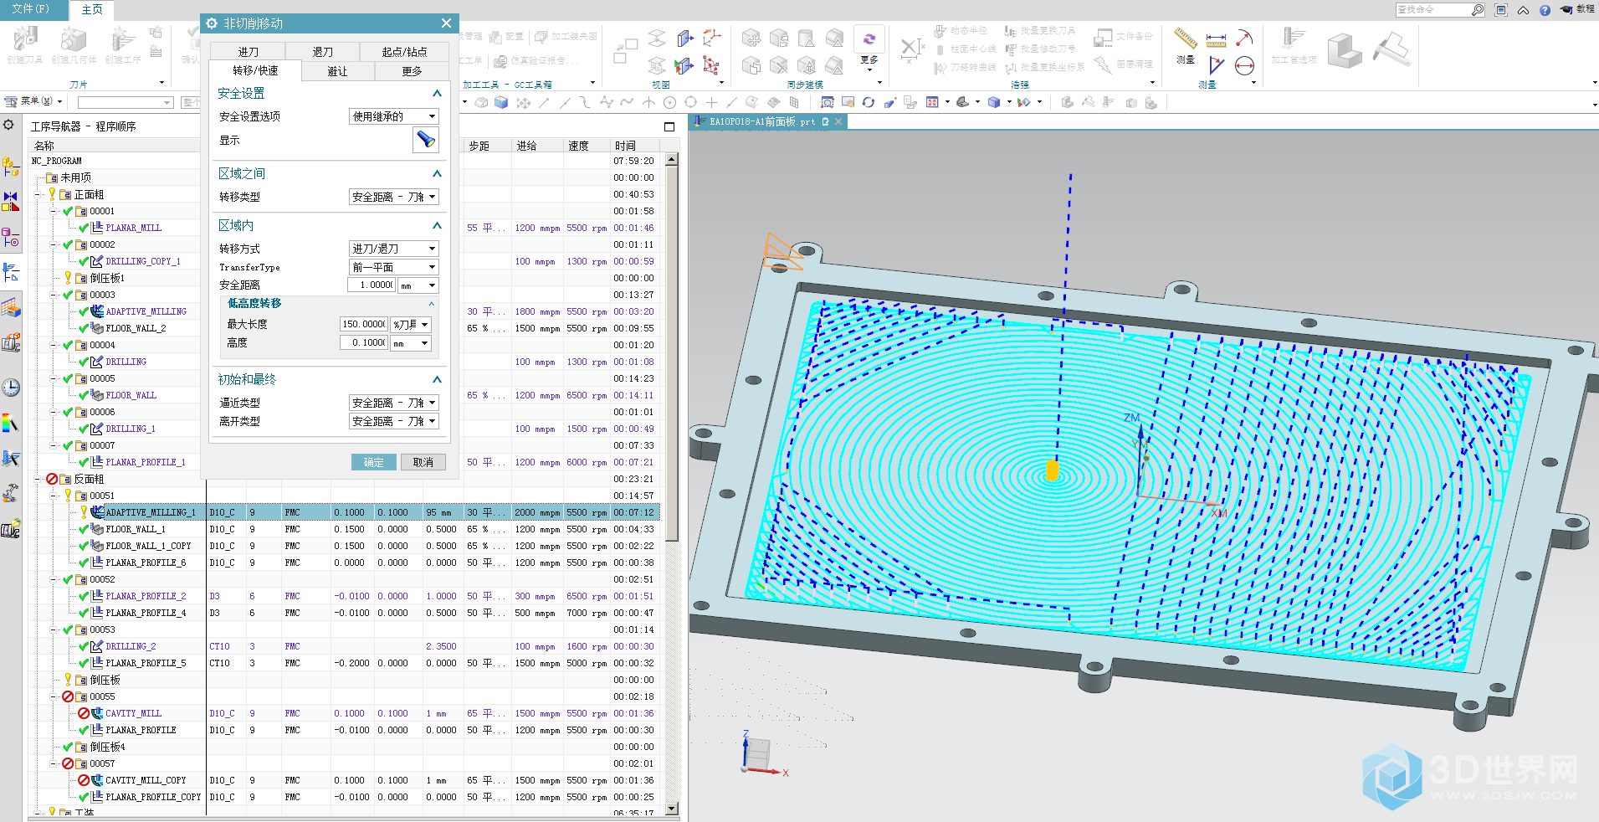Open the 安全设置选项 dropdown

(393, 116)
